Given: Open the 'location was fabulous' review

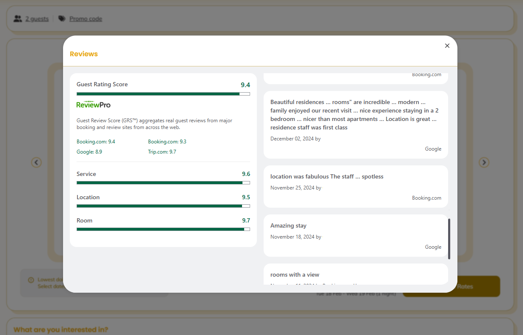Looking at the screenshot, I should point(356,187).
